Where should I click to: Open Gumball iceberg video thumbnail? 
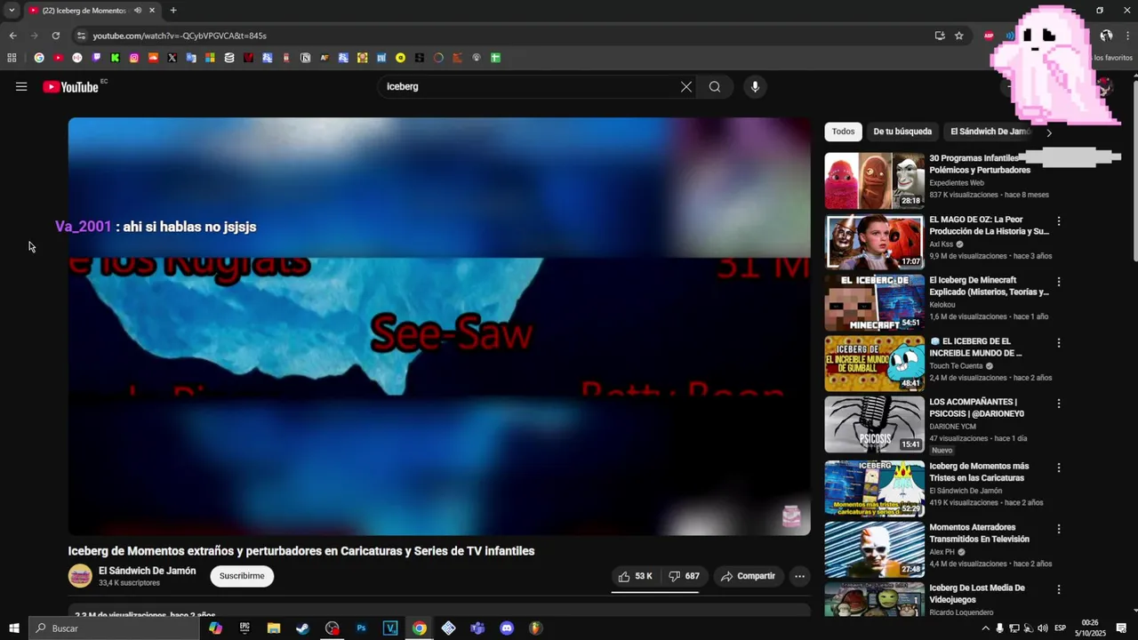874,364
